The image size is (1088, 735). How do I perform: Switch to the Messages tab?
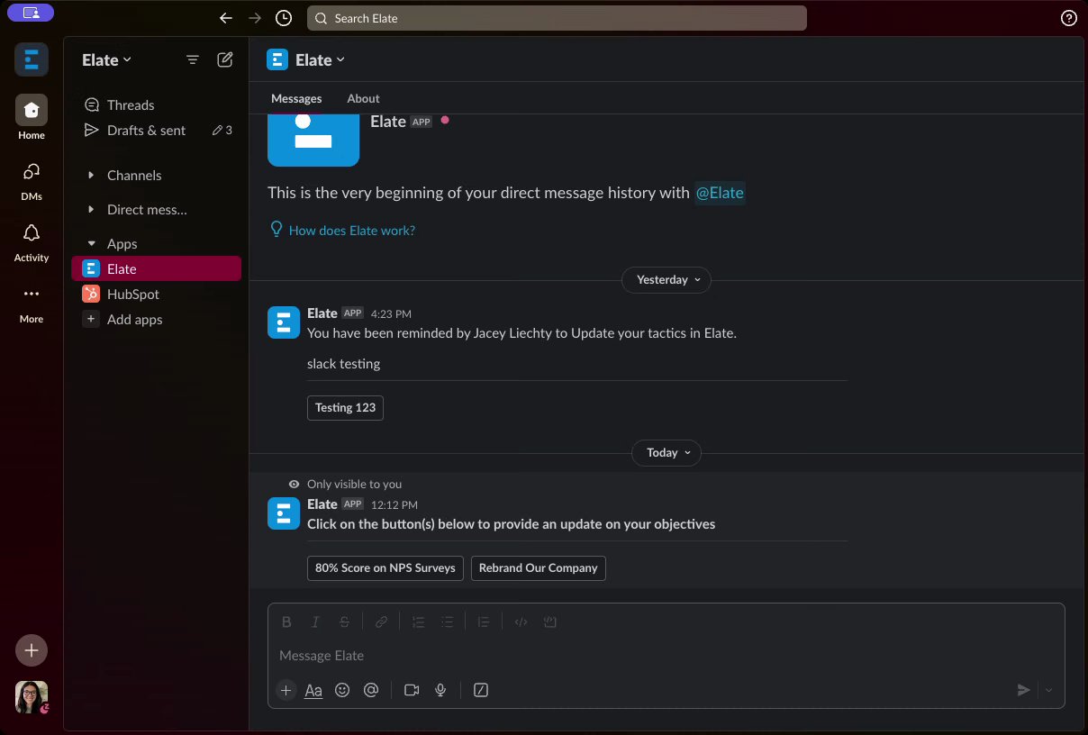(296, 99)
